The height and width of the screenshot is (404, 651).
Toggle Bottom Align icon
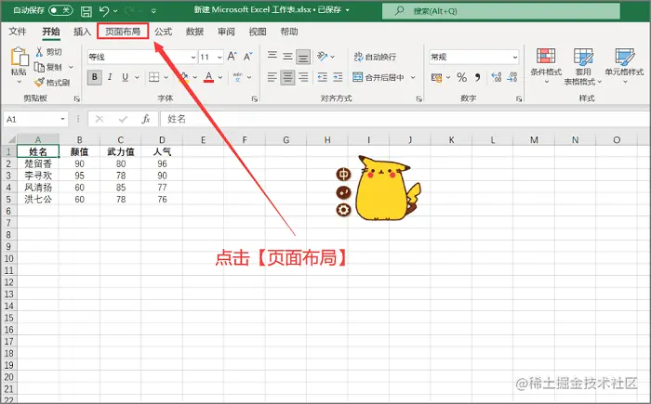point(303,58)
